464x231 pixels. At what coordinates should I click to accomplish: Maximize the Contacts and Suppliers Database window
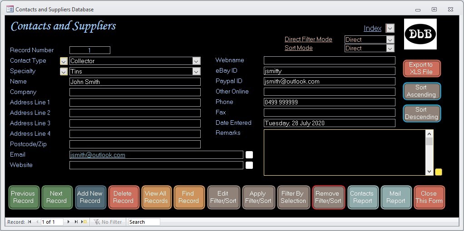point(434,10)
